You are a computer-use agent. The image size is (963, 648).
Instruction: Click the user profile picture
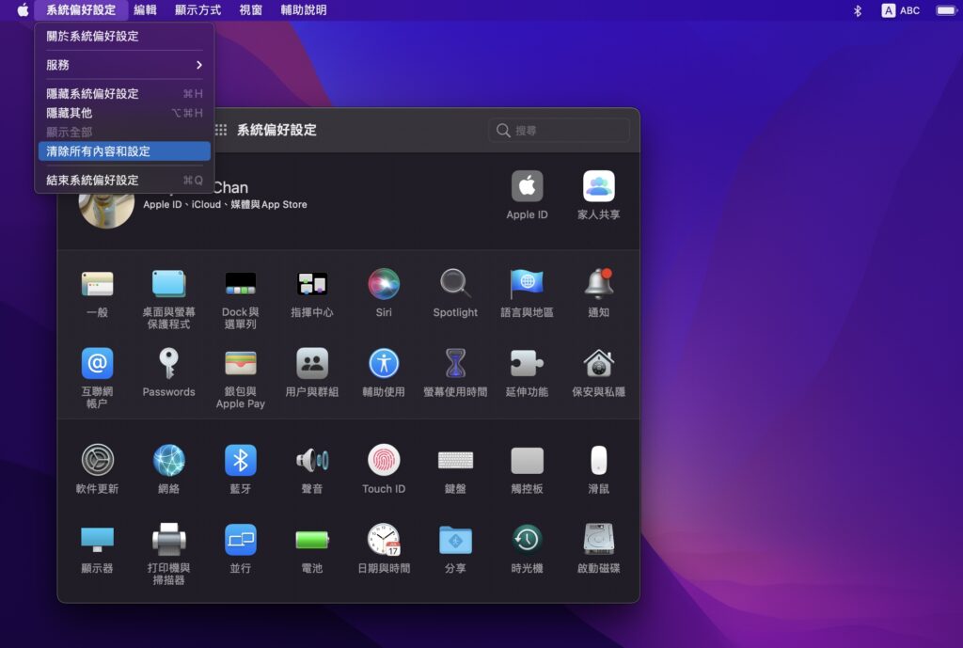(x=106, y=206)
